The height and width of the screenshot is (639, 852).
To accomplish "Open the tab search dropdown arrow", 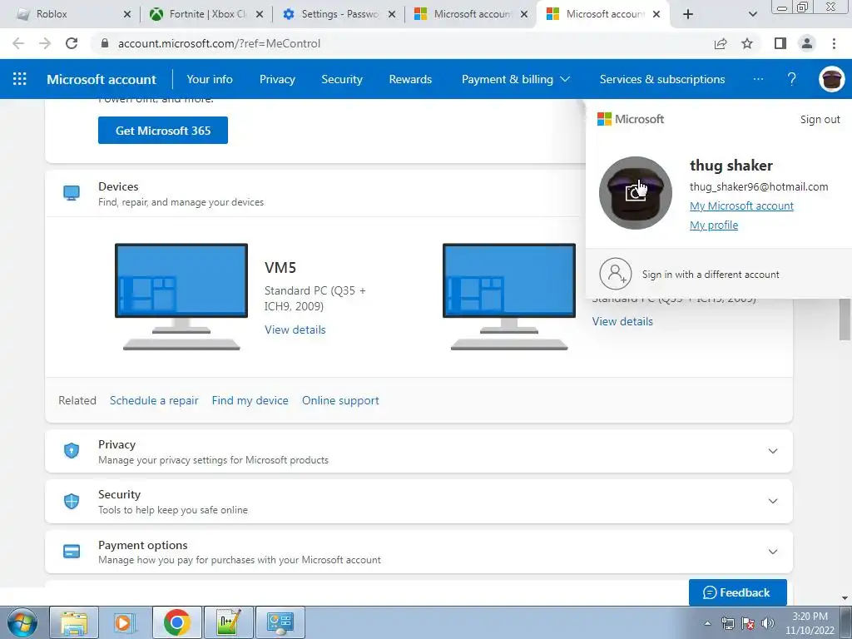I will tap(752, 14).
